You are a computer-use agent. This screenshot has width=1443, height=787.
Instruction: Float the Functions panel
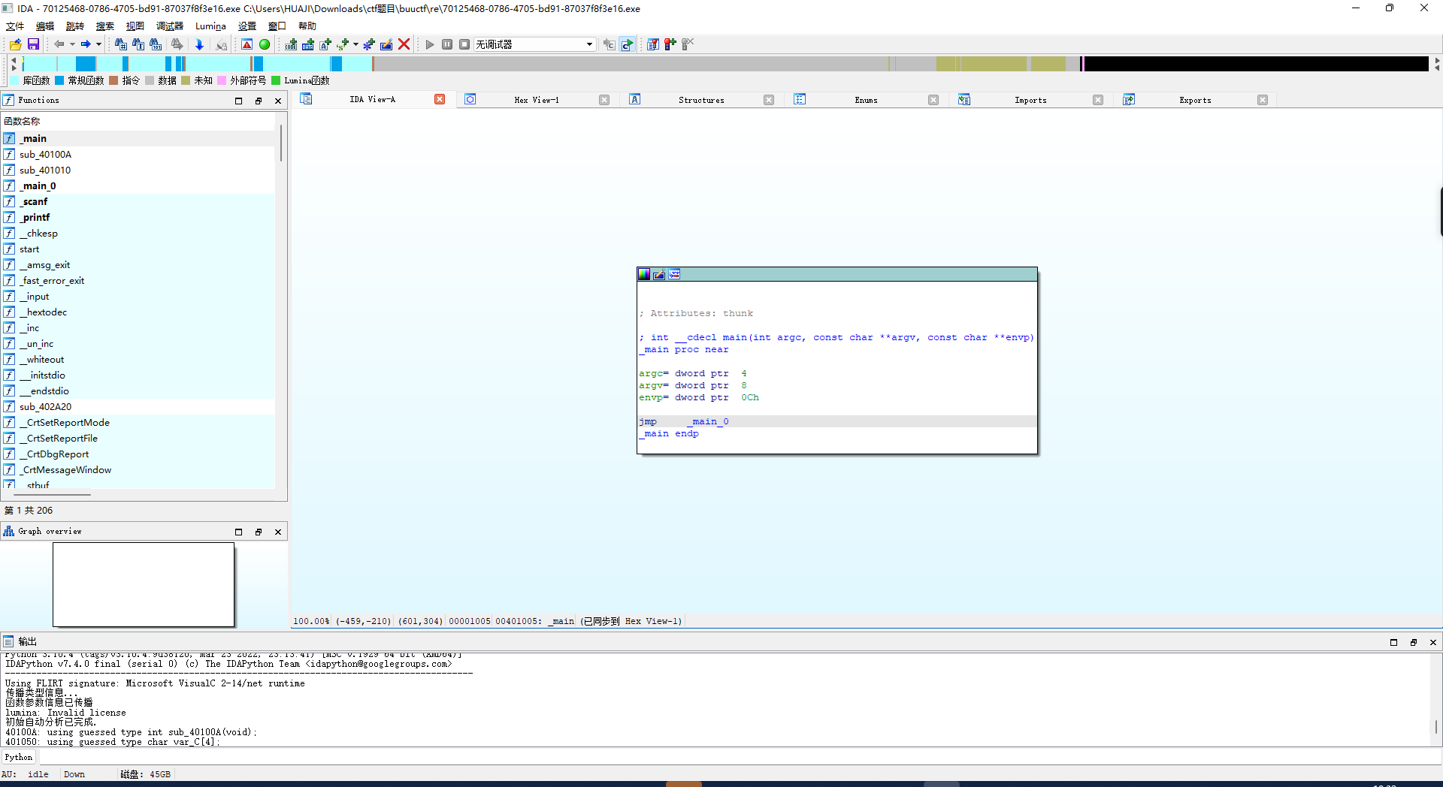pyautogui.click(x=259, y=101)
